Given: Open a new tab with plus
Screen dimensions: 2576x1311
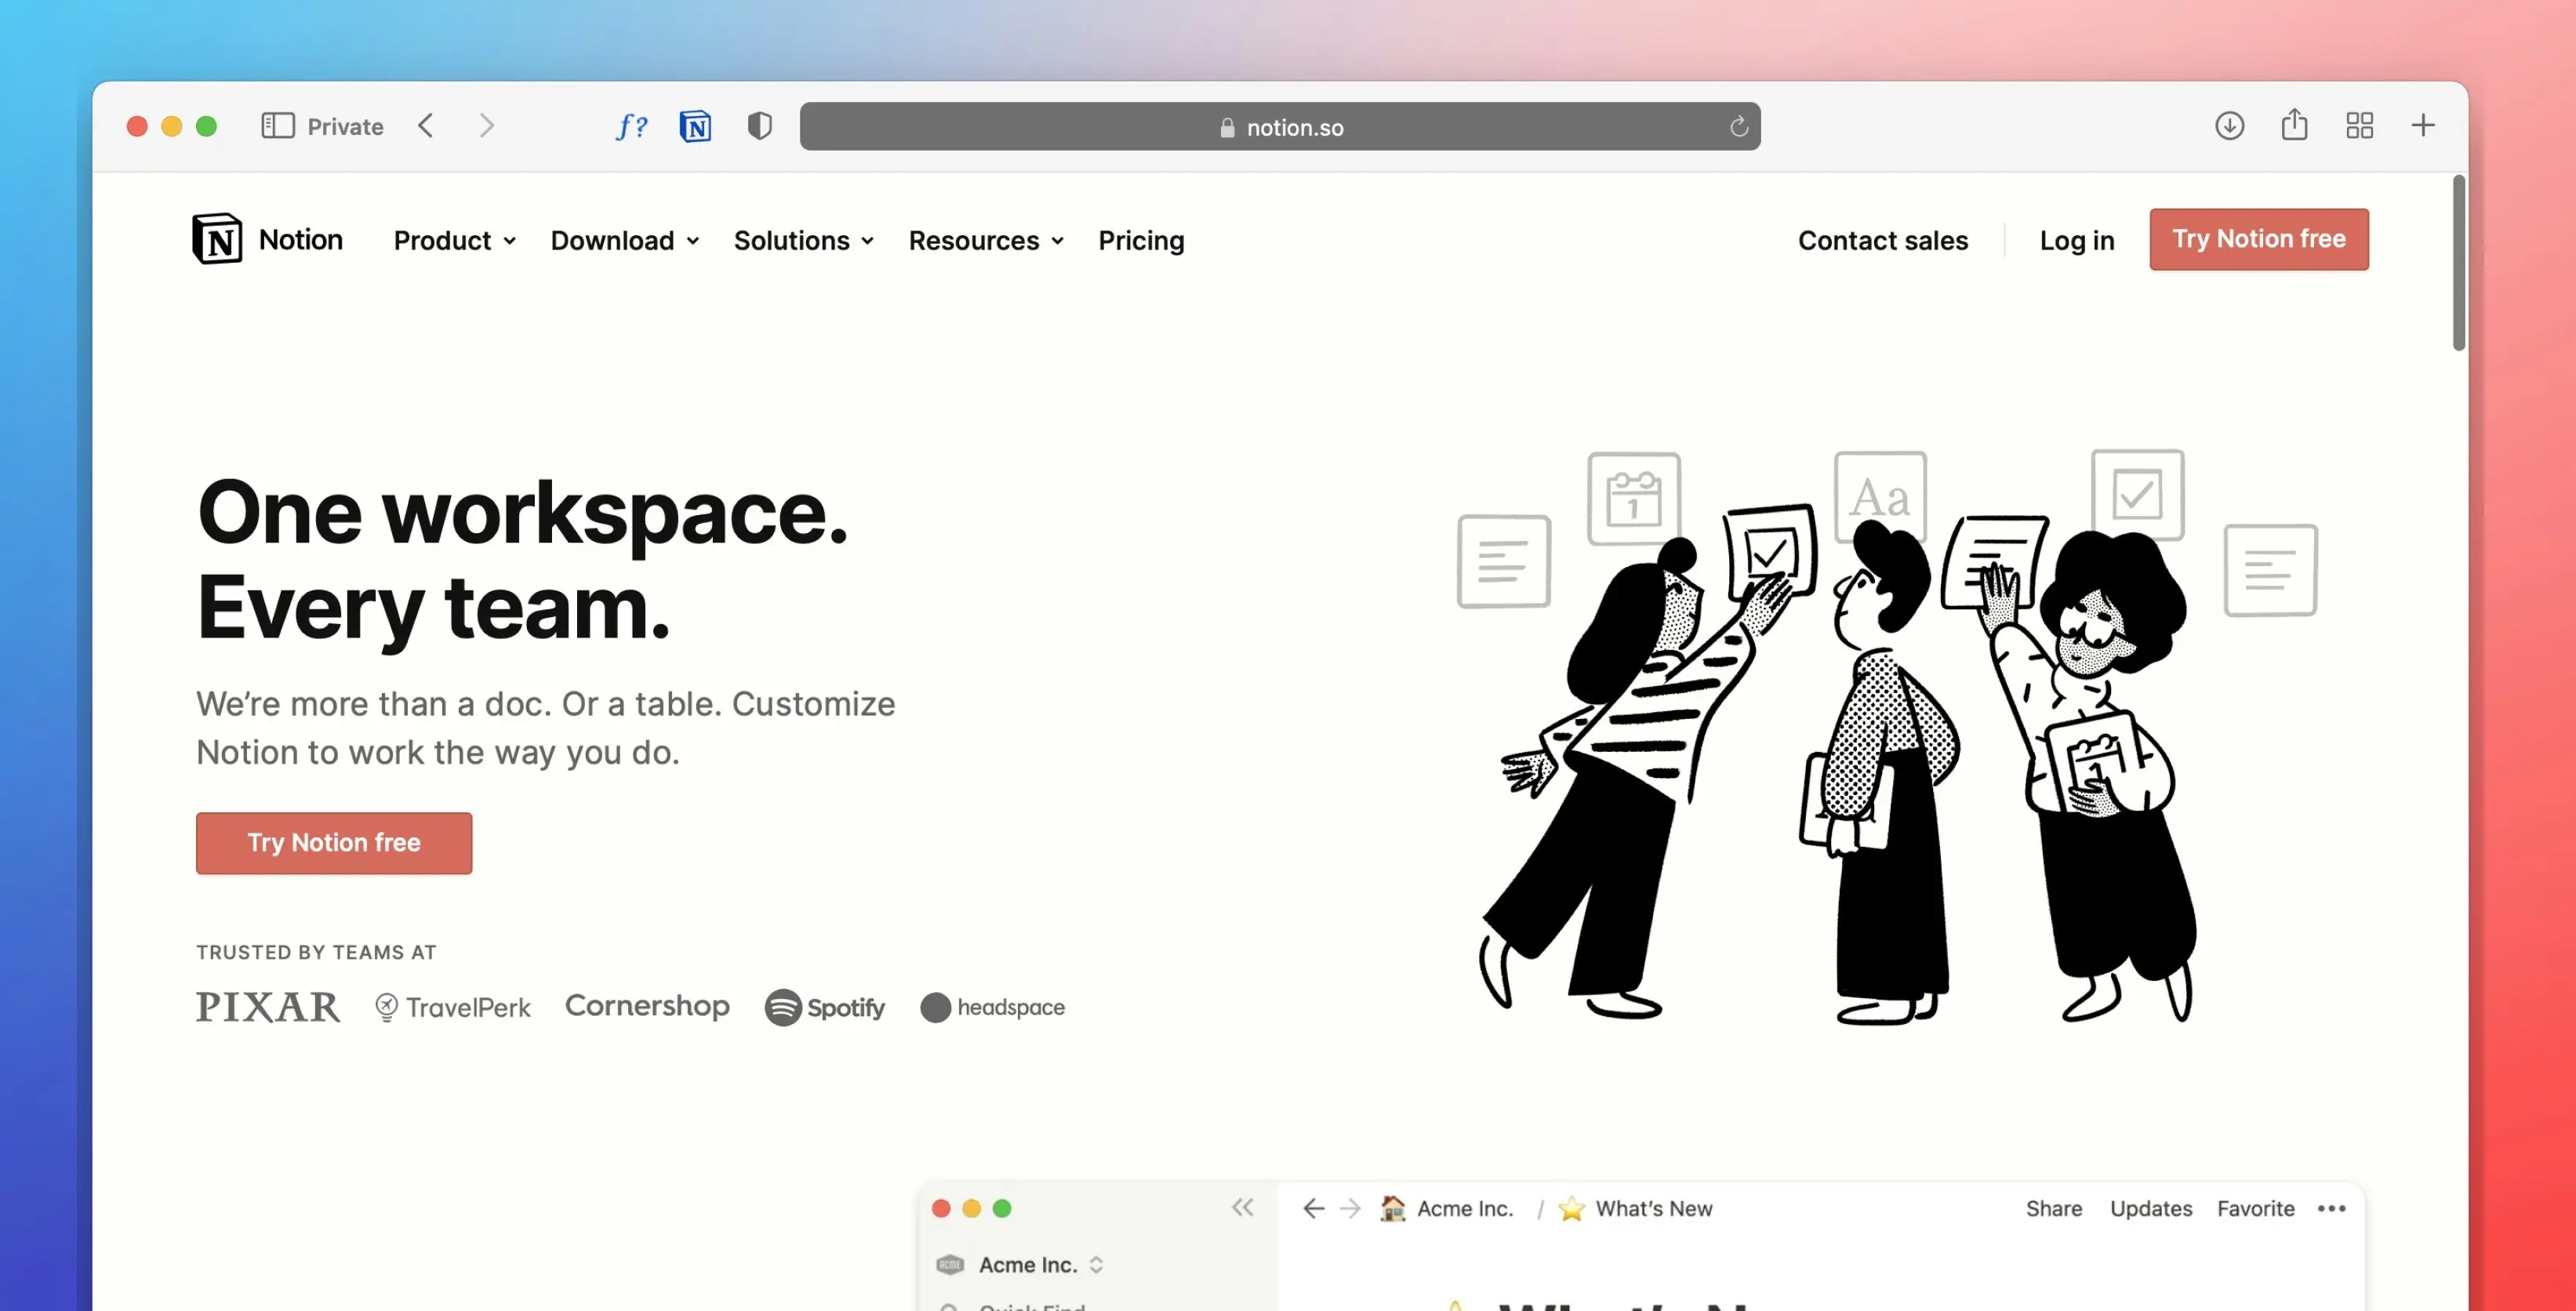Looking at the screenshot, I should pos(2422,126).
